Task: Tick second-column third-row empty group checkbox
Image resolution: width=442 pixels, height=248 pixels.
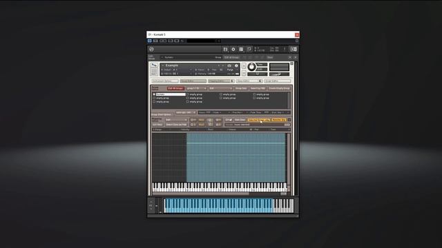Action: (187, 102)
